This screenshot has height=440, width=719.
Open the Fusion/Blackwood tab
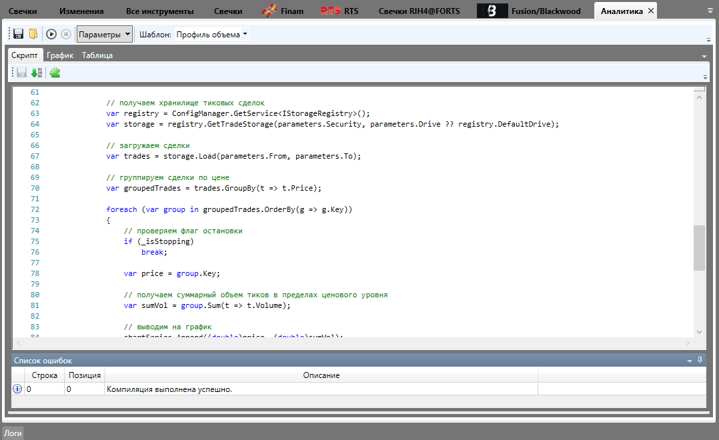pos(545,11)
